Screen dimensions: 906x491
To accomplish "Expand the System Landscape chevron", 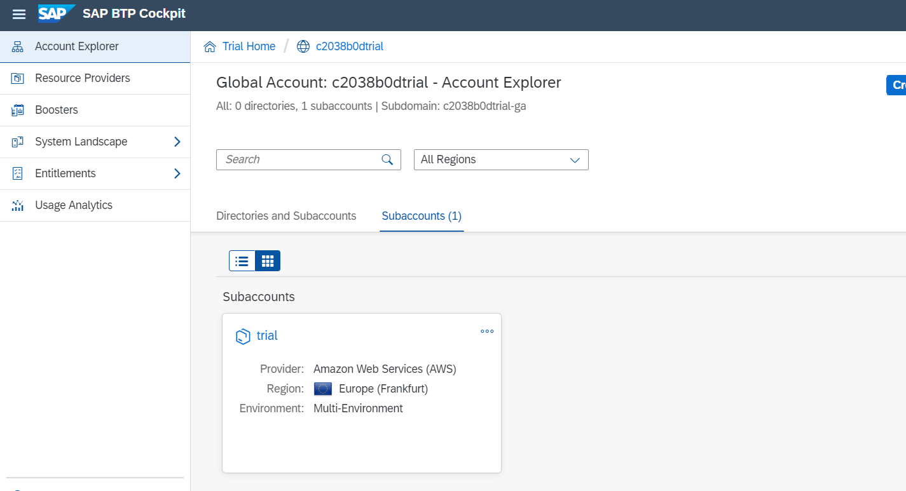I will point(177,142).
